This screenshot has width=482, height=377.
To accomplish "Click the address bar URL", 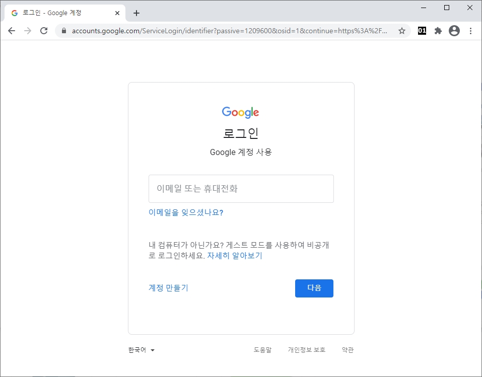I will [229, 31].
